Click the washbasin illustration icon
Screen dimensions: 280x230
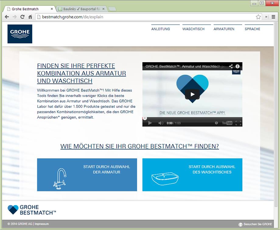(165, 179)
